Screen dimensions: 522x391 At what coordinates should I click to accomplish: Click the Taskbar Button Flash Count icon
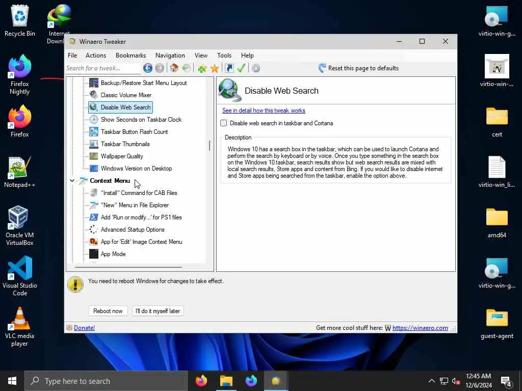click(94, 132)
